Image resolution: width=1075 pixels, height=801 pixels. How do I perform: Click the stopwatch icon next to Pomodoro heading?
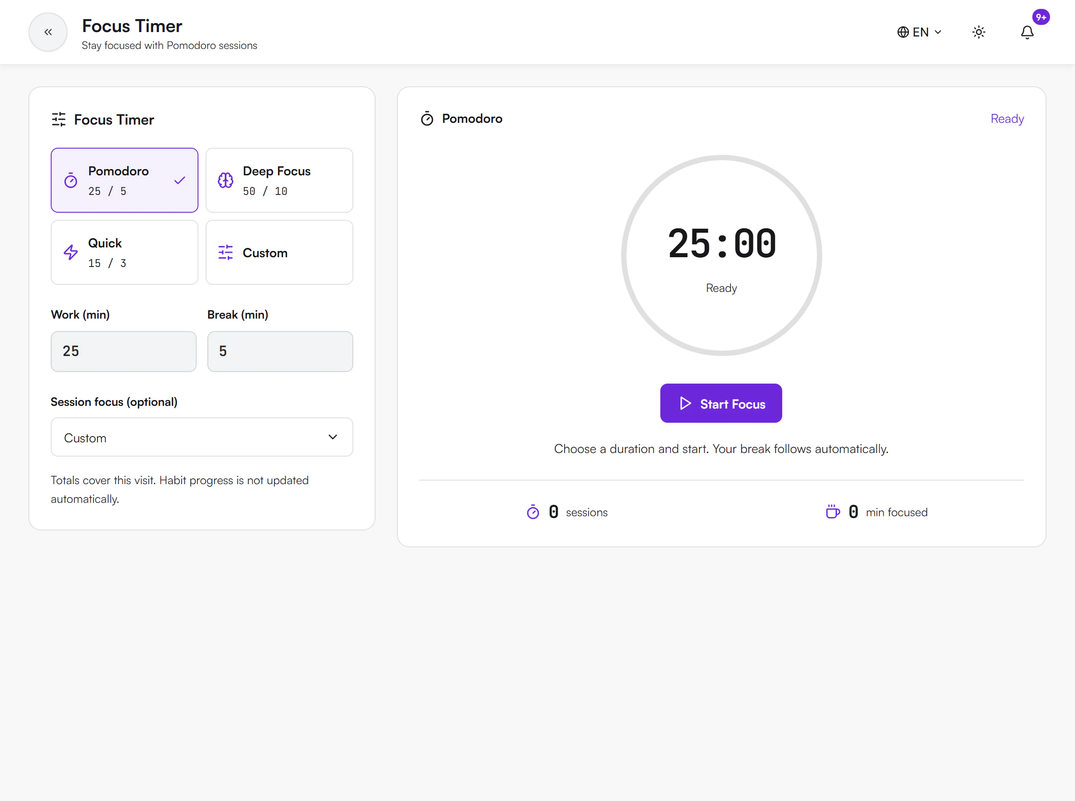click(x=427, y=119)
